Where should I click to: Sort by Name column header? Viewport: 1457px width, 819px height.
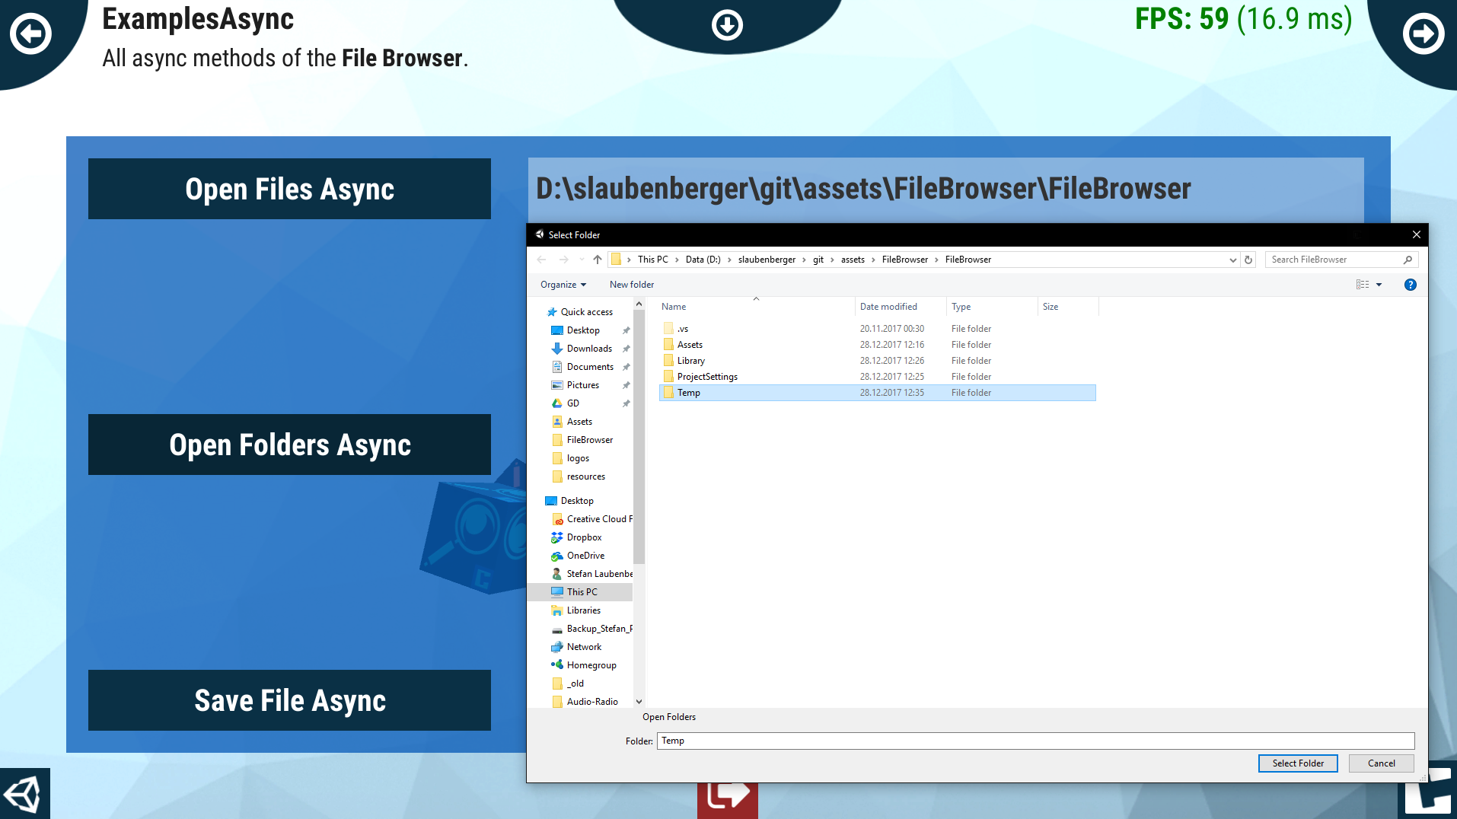click(757, 307)
